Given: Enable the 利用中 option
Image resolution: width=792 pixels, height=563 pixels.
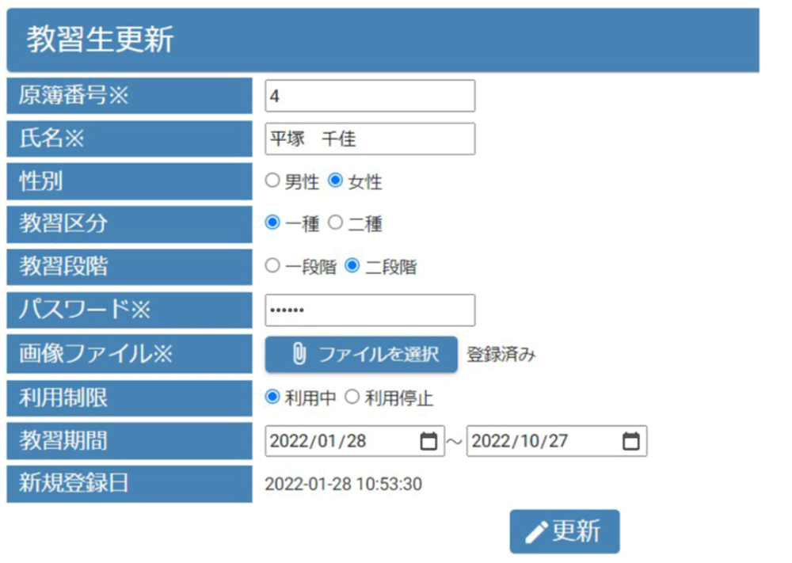Looking at the screenshot, I should click(x=273, y=398).
